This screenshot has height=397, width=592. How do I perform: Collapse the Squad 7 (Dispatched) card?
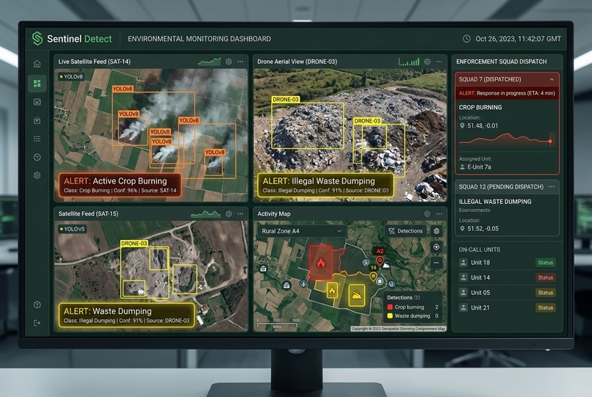tap(552, 79)
